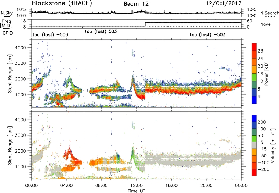Click the '4000' range tick in the power panel
The height and width of the screenshot is (193, 279).
(x=20, y=48)
